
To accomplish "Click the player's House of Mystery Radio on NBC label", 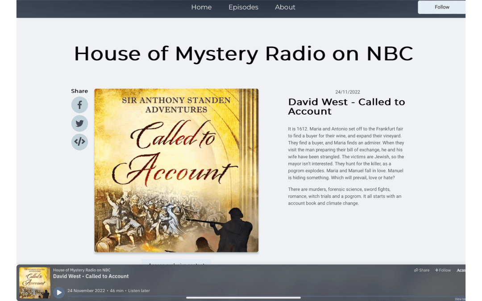I will (x=82, y=270).
